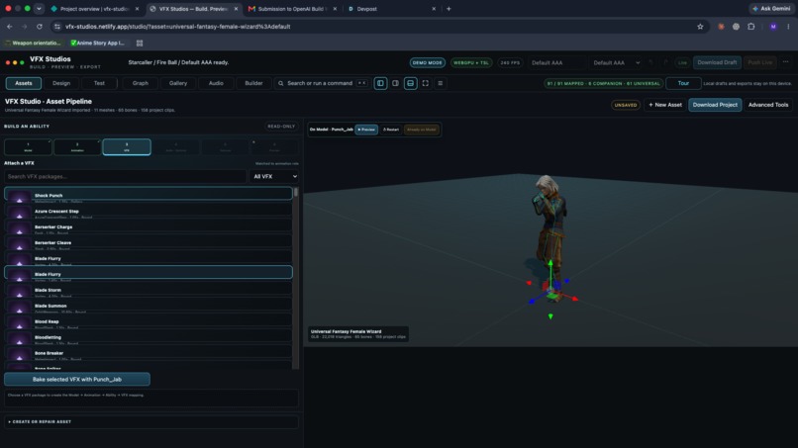The image size is (798, 448).
Task: Toggle the right sidebar panel layout icon
Action: 395,83
